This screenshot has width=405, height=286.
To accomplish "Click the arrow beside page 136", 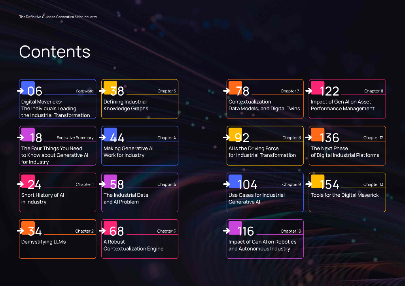I will [308, 137].
